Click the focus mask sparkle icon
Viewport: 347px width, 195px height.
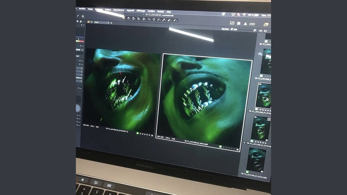point(239,24)
